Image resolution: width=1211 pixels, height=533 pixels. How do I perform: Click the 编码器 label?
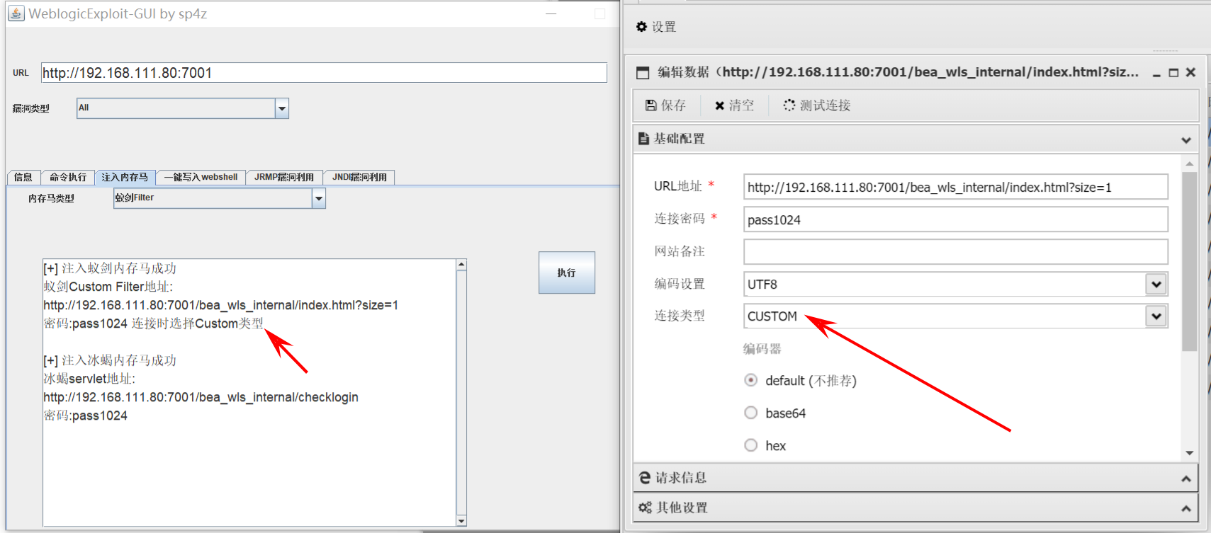coord(762,349)
